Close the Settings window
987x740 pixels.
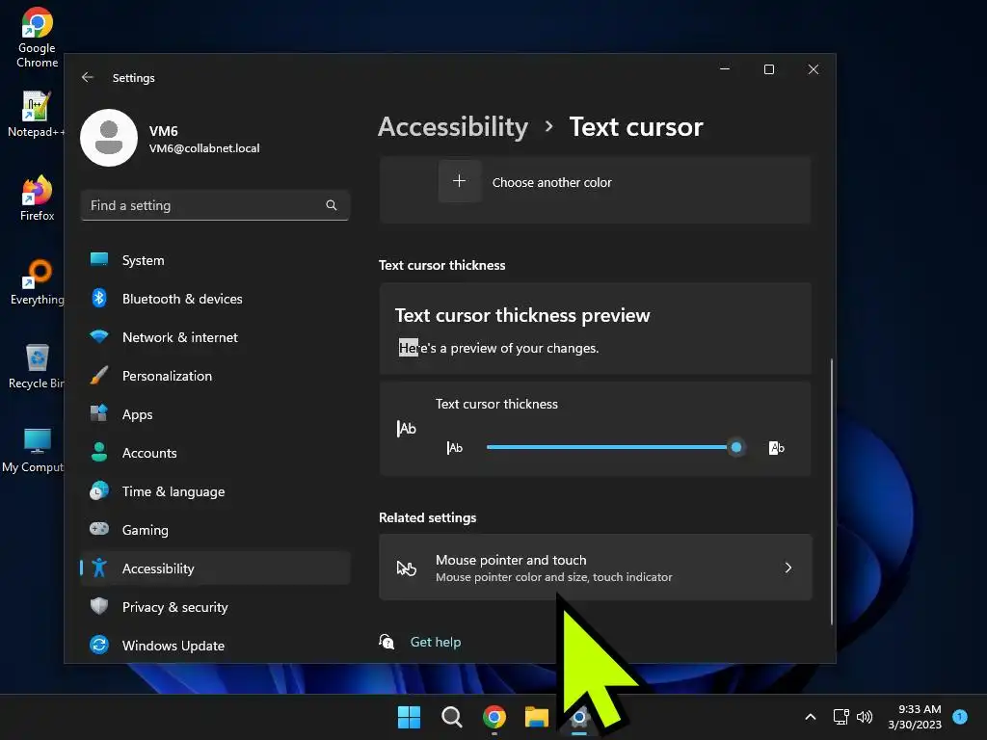click(814, 69)
